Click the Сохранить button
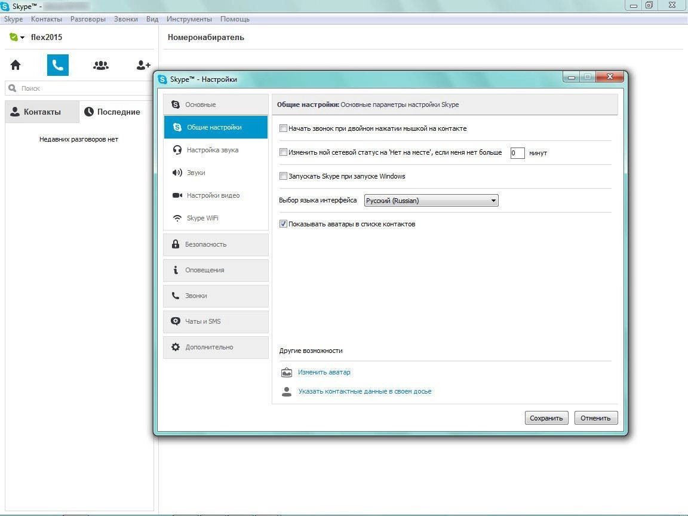This screenshot has width=688, height=516. tap(546, 417)
